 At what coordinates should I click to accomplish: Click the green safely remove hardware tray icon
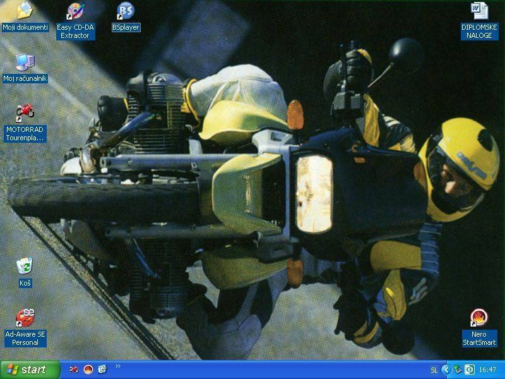tap(458, 370)
